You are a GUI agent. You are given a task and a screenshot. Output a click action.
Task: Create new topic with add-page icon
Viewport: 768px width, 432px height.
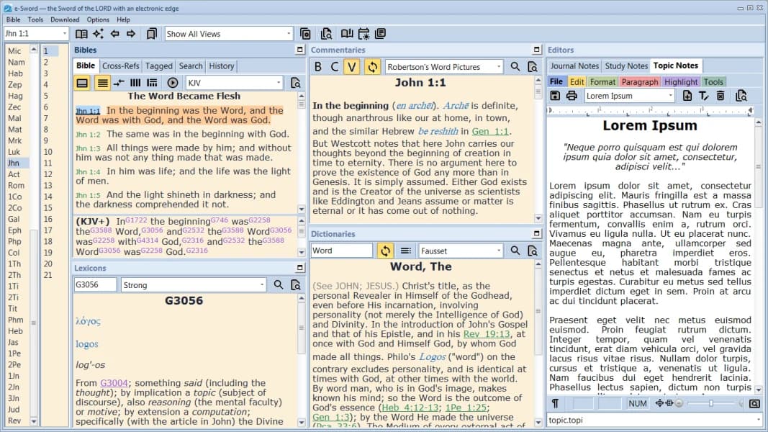[687, 96]
